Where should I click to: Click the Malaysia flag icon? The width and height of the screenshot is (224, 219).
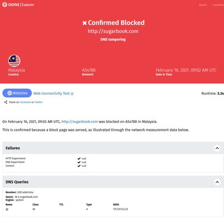coord(14,61)
